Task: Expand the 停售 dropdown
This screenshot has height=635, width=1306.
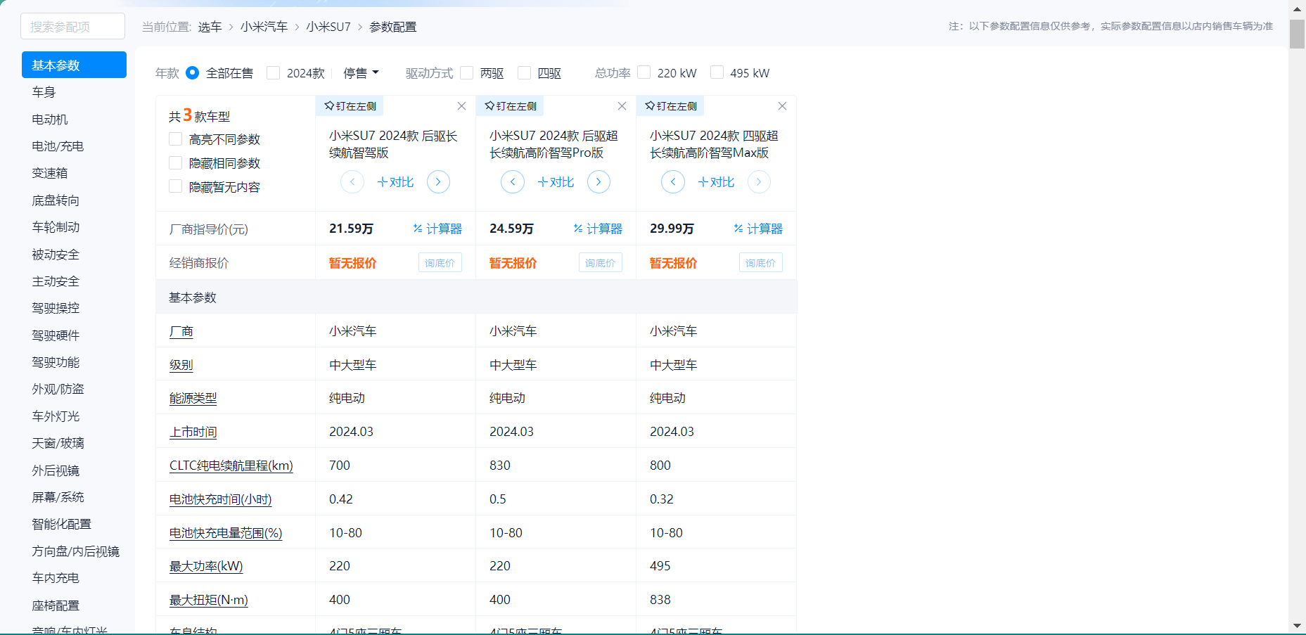Action: point(361,73)
